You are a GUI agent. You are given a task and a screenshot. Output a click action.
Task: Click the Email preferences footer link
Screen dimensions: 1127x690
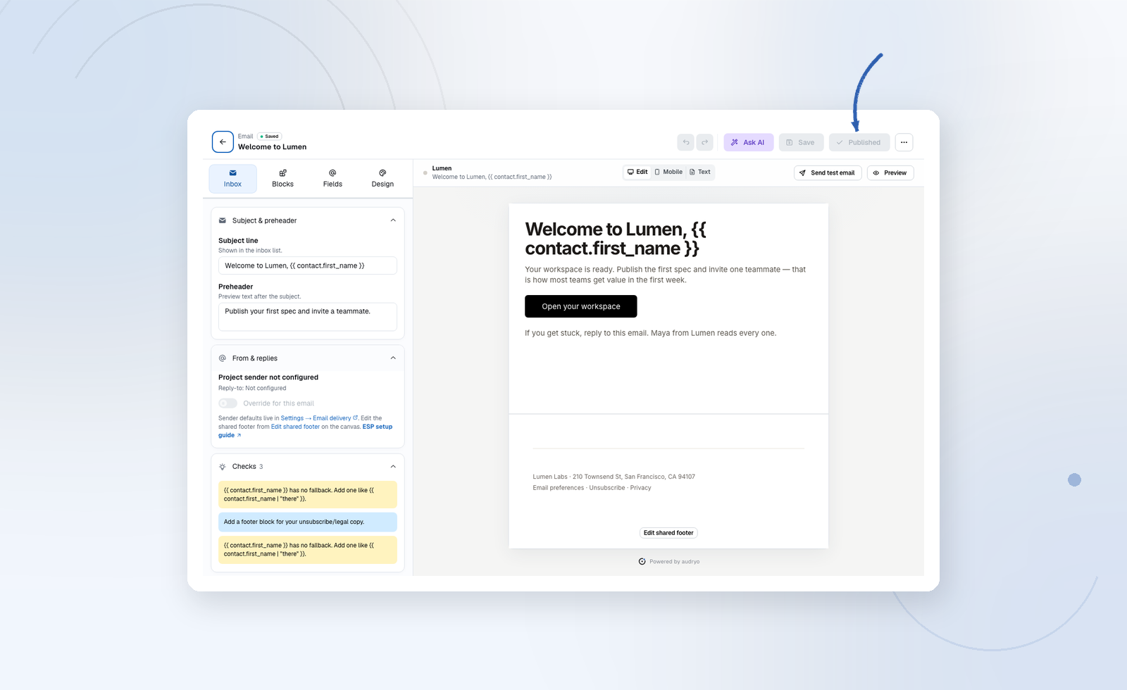click(559, 488)
